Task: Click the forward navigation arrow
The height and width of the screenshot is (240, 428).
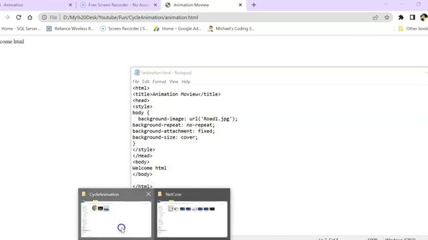Action: (x=7, y=17)
